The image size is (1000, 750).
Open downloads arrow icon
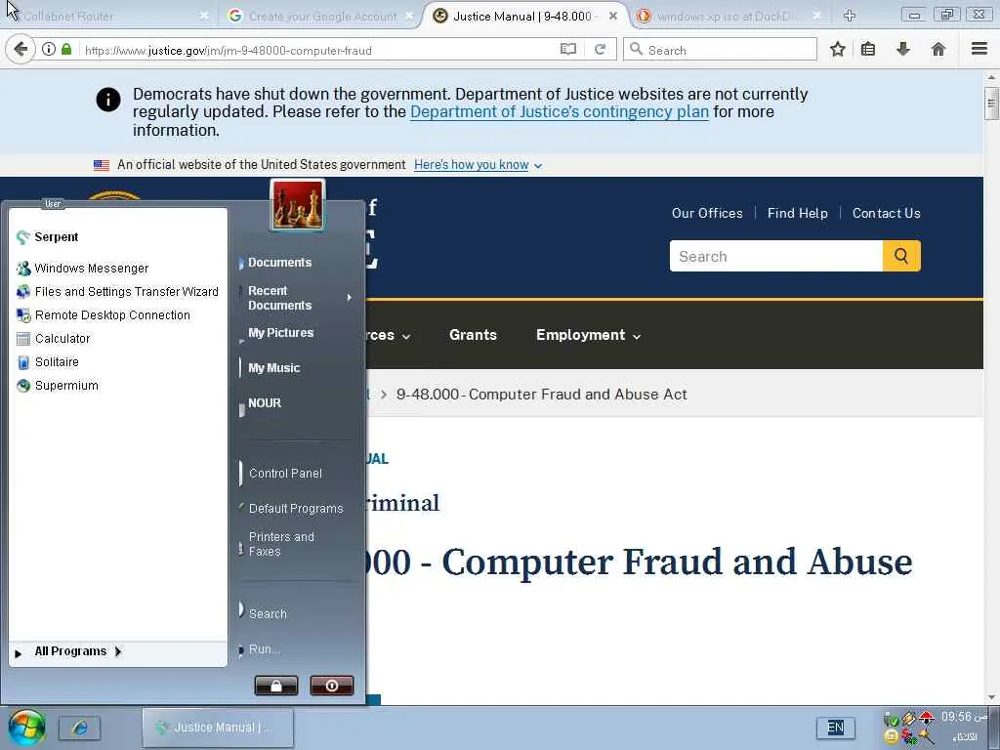pos(903,49)
